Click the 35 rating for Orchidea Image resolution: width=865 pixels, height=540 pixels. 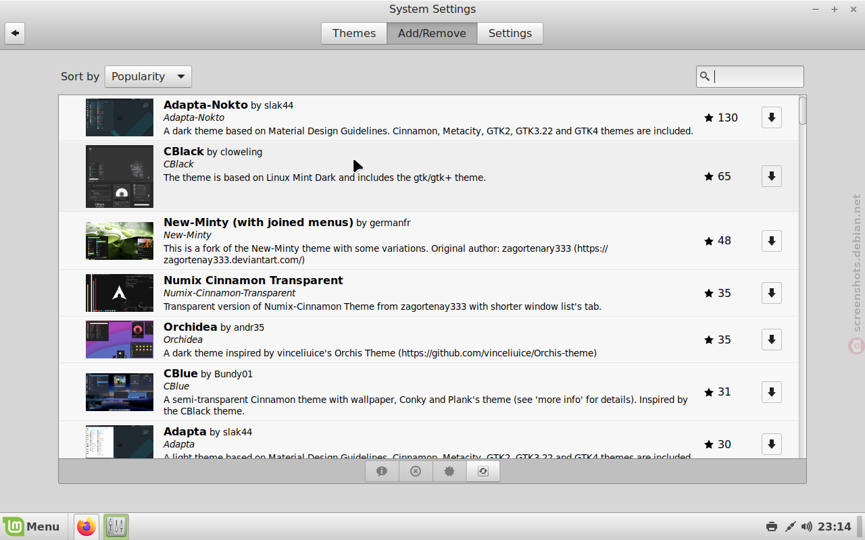click(x=718, y=340)
